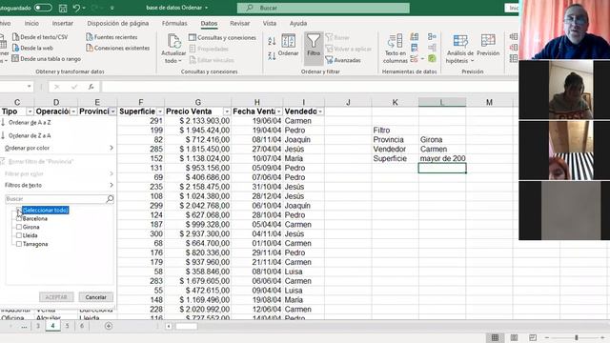
Task: Open the Operación column filter dropdown
Action: click(73, 111)
